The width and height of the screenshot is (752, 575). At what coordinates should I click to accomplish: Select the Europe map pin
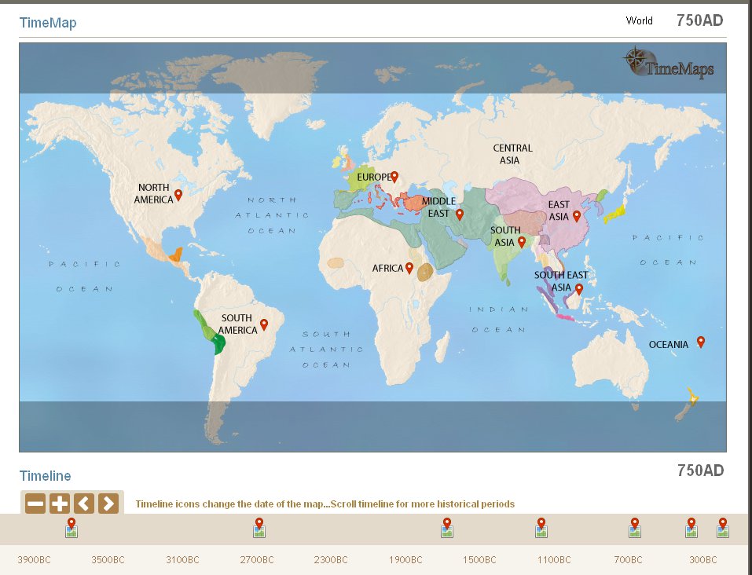[x=394, y=177]
